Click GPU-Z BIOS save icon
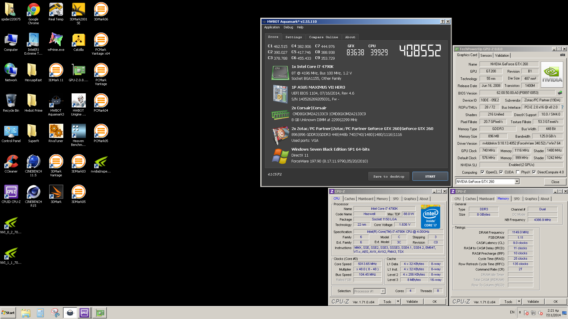The height and width of the screenshot is (319, 568). tap(560, 93)
